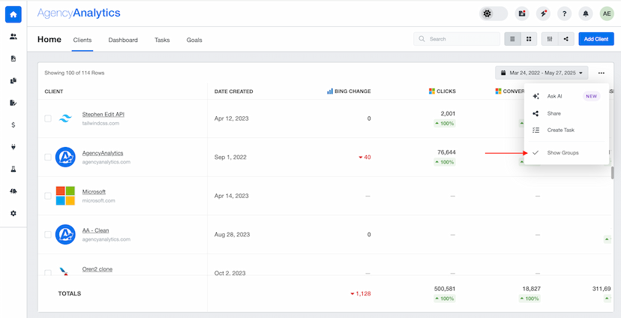
Task: Select Ask AI from the menu
Action: click(566, 96)
